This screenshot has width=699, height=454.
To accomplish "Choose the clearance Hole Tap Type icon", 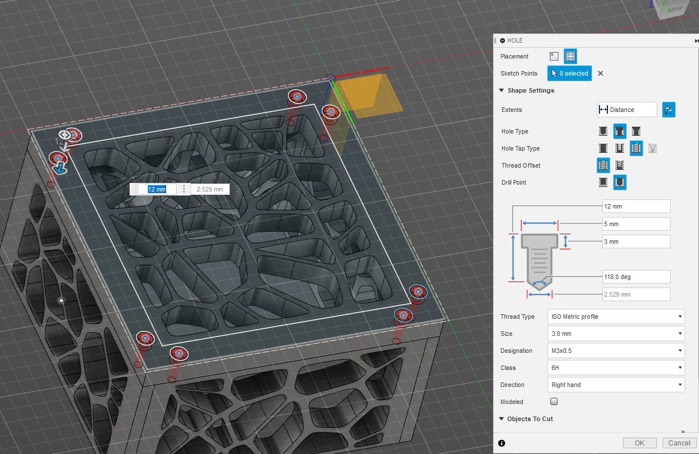I will click(619, 148).
